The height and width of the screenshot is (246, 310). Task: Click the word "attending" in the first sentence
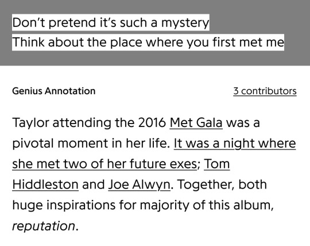coord(82,122)
